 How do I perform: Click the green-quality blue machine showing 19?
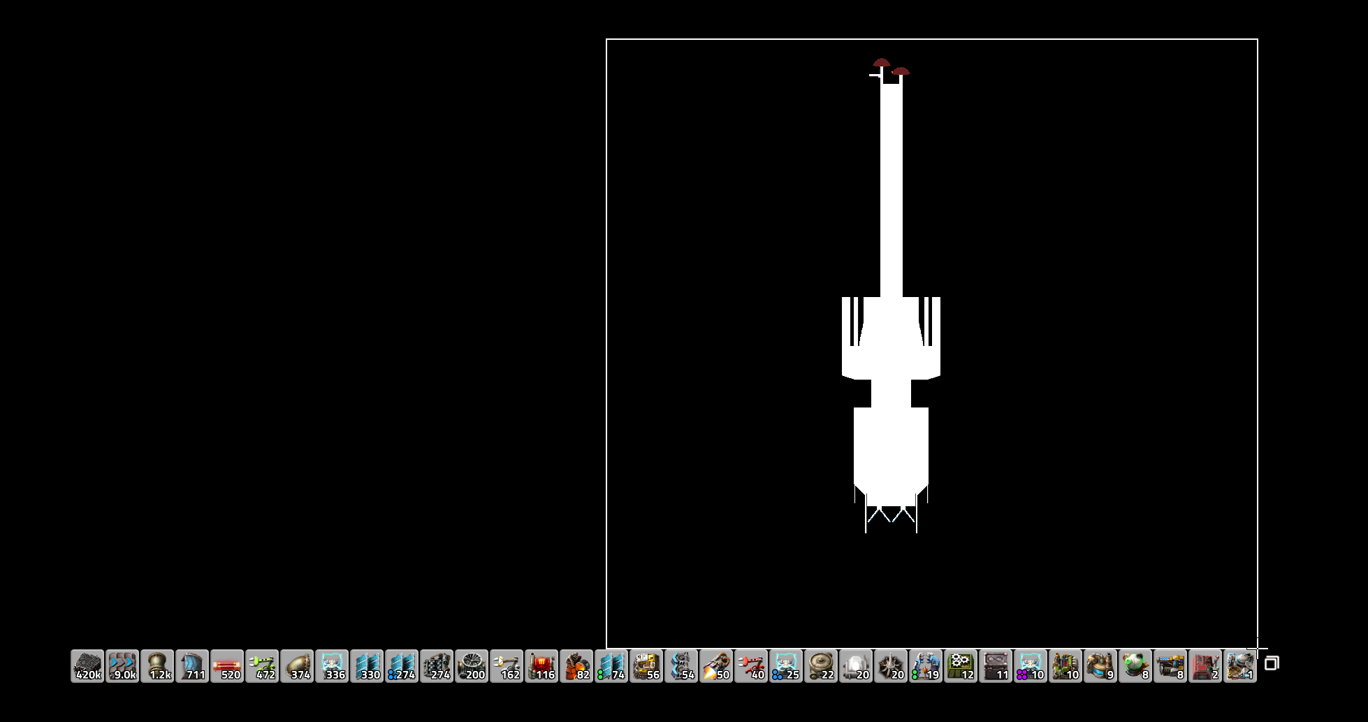click(x=926, y=666)
